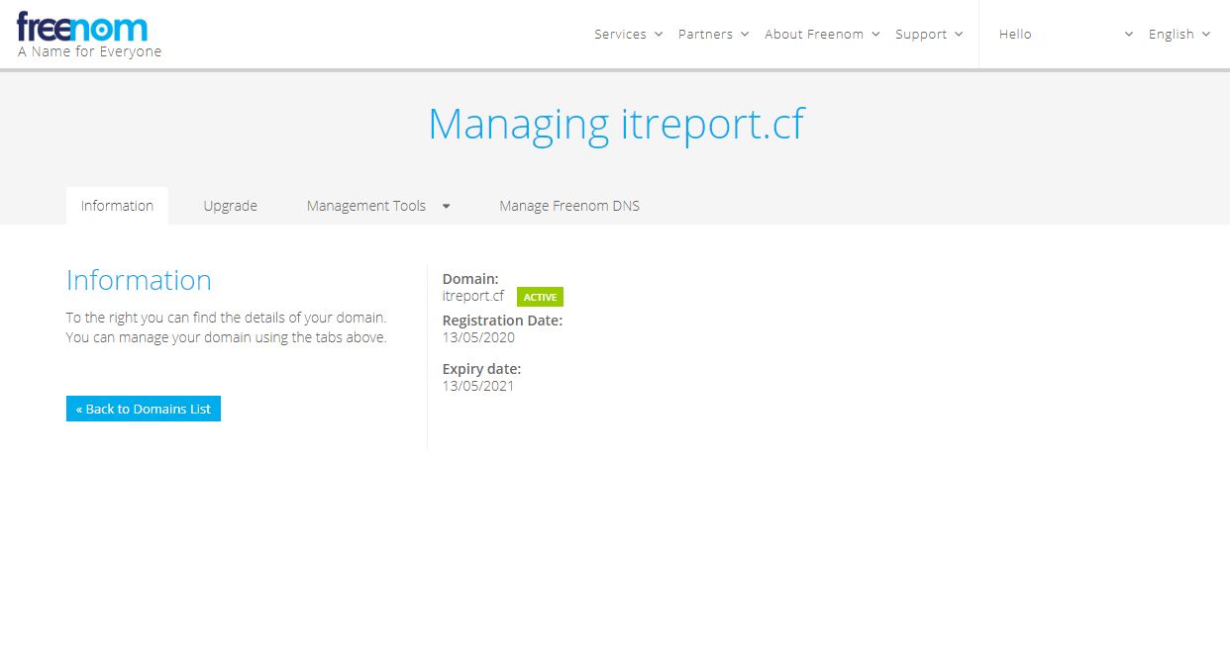Click registration date 13/05/2020
This screenshot has width=1230, height=646.
[478, 337]
